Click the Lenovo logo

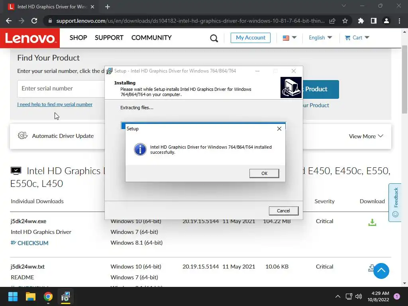(30, 38)
